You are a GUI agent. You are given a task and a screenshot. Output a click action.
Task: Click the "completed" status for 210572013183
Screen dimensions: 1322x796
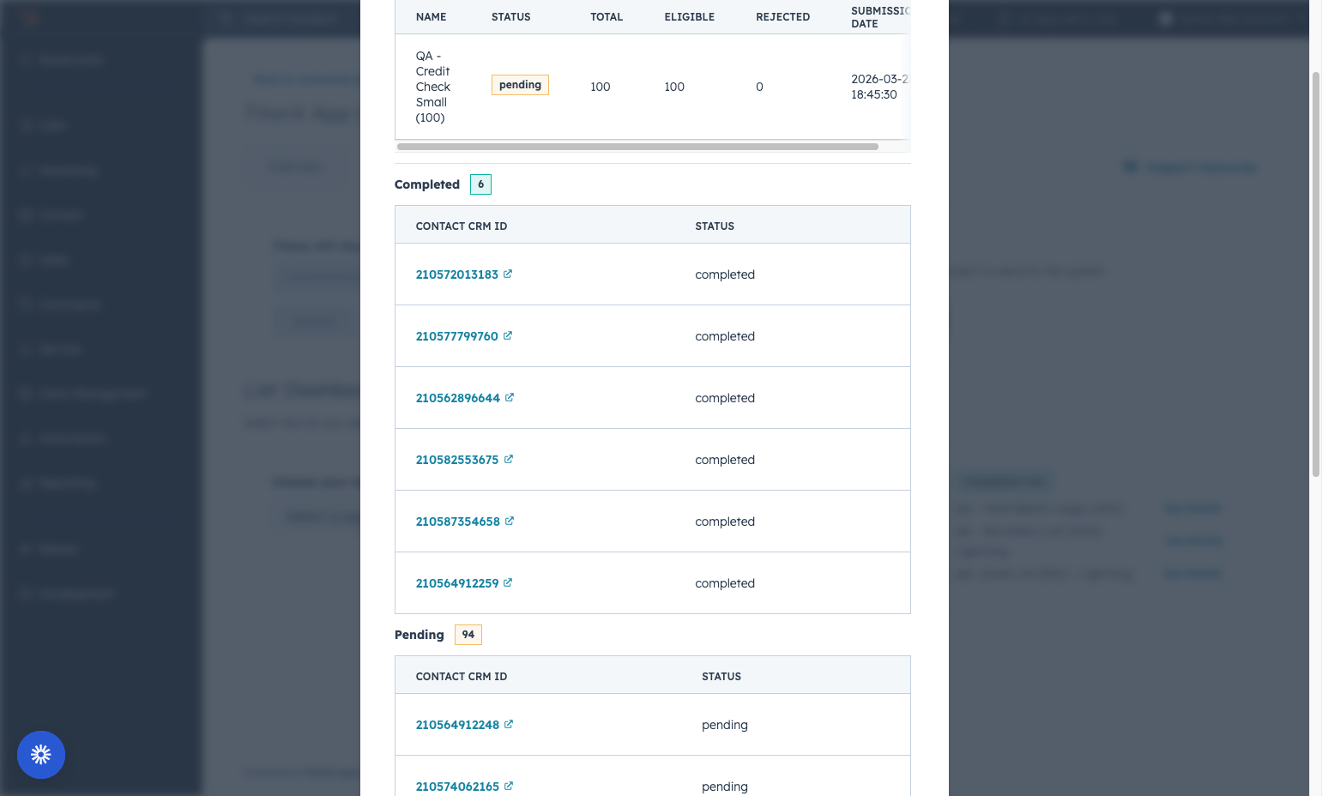tap(725, 274)
